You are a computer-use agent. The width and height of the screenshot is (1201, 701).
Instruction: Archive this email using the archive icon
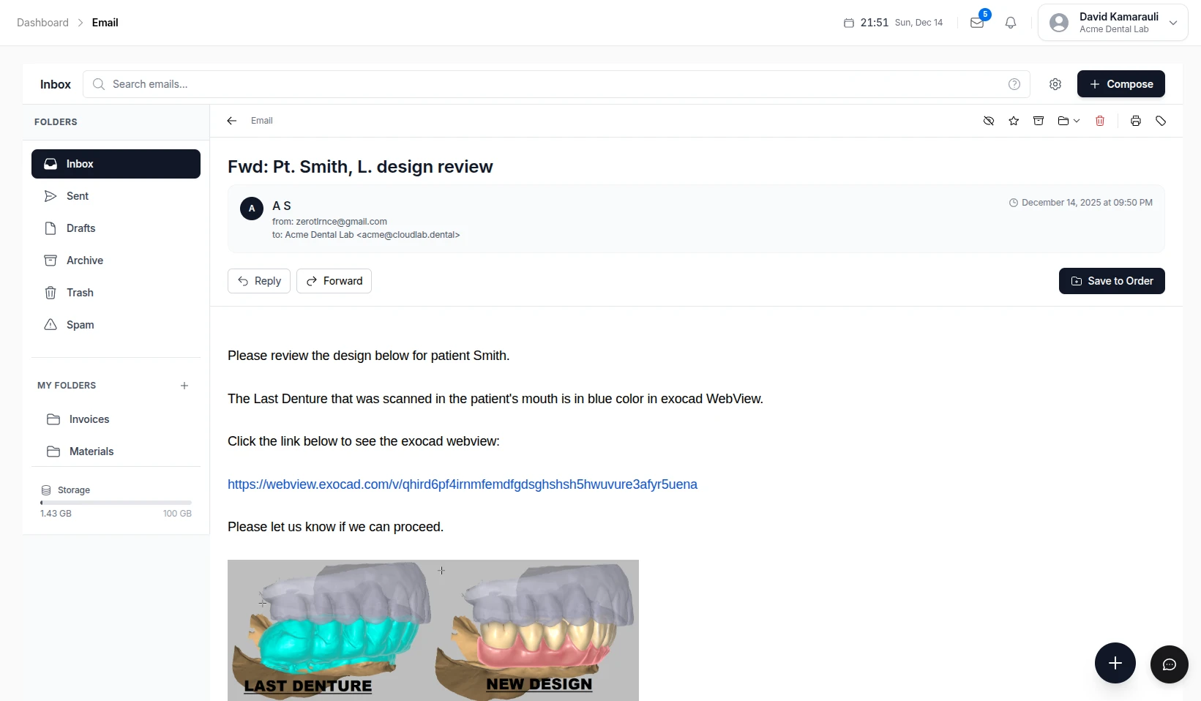pyautogui.click(x=1039, y=121)
